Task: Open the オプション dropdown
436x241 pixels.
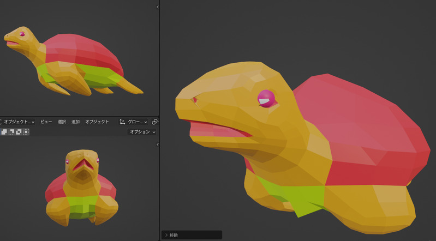Action: coord(142,132)
